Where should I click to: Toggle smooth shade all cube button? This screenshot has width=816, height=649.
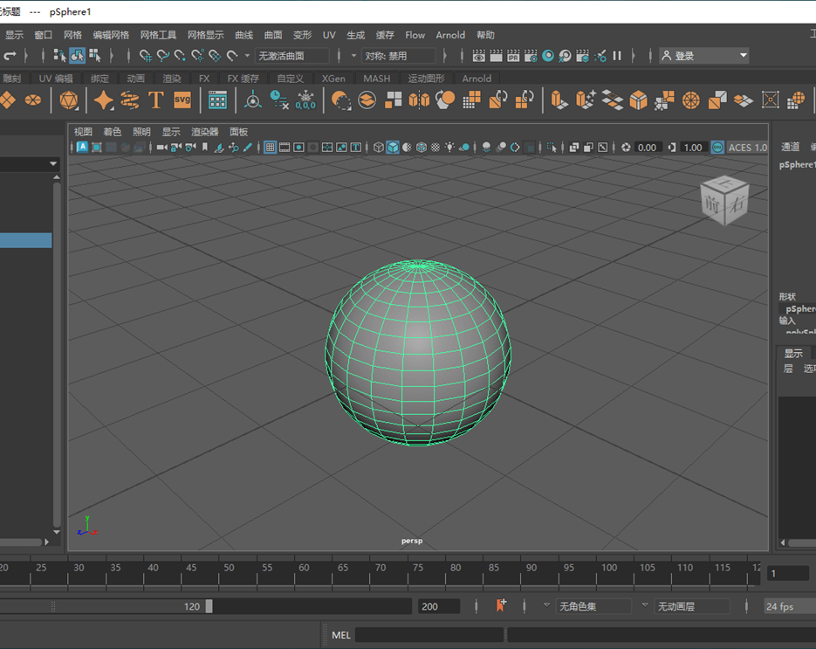coord(393,148)
